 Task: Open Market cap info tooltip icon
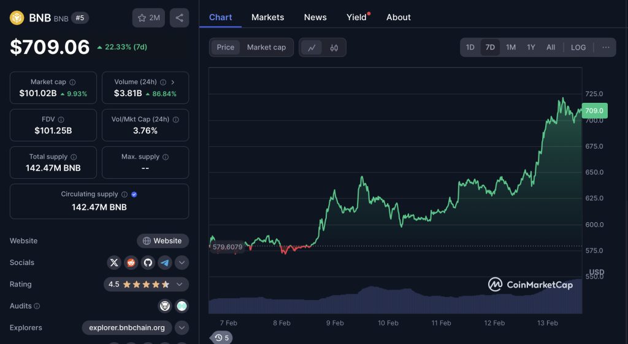tap(72, 82)
